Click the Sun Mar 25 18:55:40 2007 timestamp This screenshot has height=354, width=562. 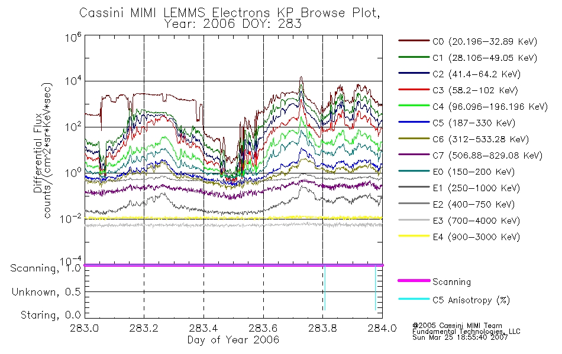(460, 337)
